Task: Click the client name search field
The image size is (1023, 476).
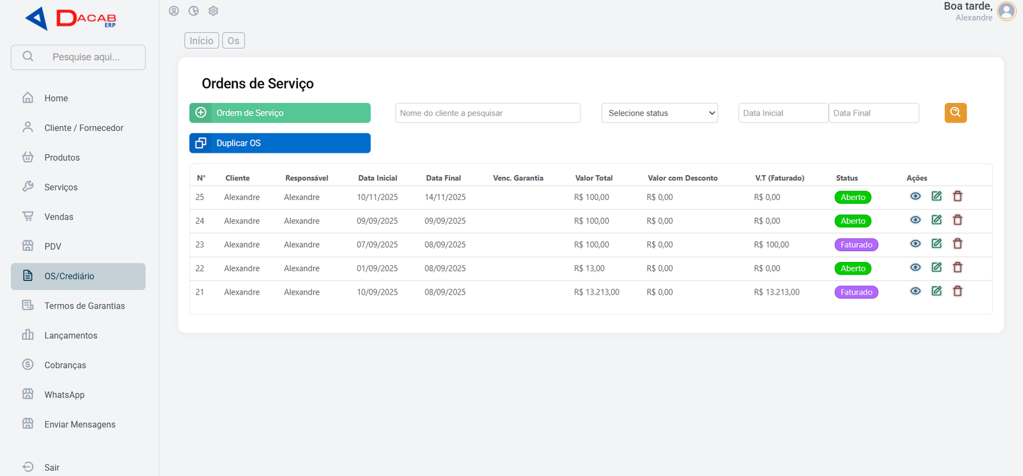Action: [x=487, y=113]
